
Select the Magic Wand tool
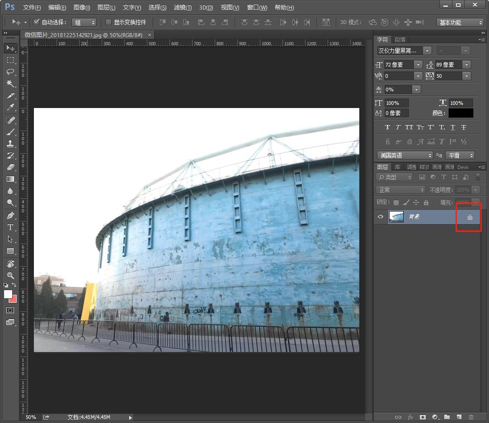pyautogui.click(x=10, y=84)
